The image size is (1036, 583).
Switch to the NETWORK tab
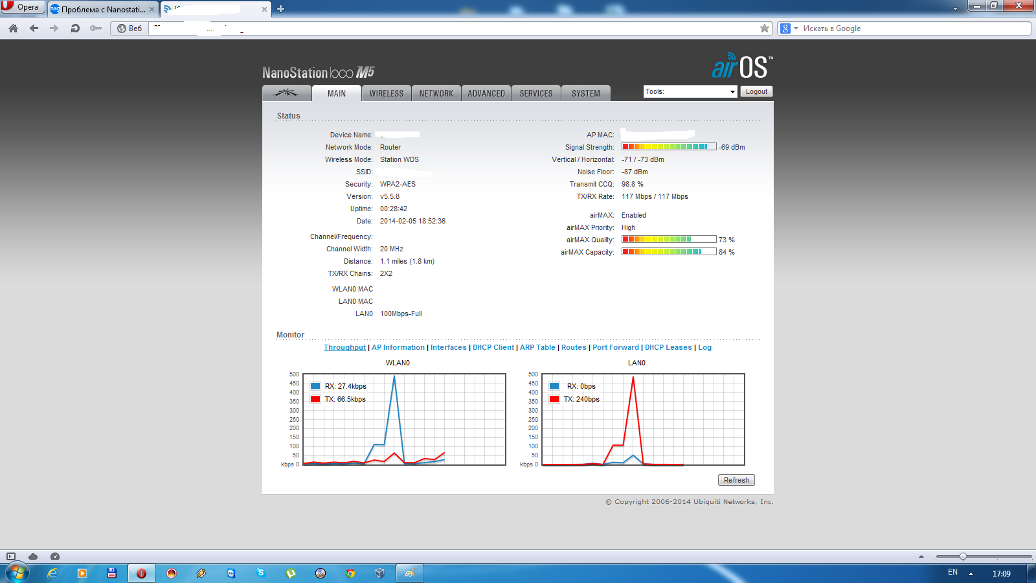tap(436, 93)
